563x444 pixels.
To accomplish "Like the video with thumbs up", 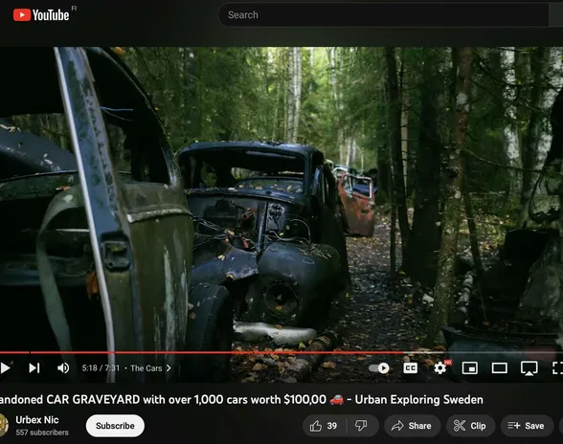I will click(x=325, y=426).
